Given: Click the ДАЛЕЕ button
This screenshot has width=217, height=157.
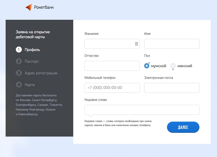Looking at the screenshot, I should pos(183,127).
